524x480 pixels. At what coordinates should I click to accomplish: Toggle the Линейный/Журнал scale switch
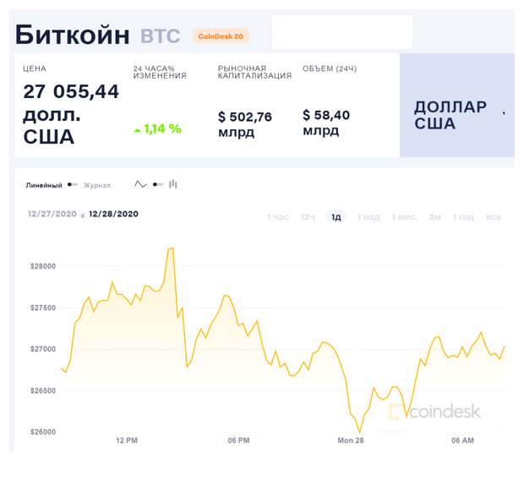coord(73,184)
